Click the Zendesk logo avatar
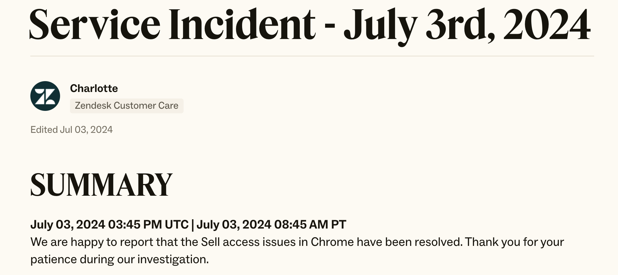This screenshot has width=618, height=275. pyautogui.click(x=45, y=96)
